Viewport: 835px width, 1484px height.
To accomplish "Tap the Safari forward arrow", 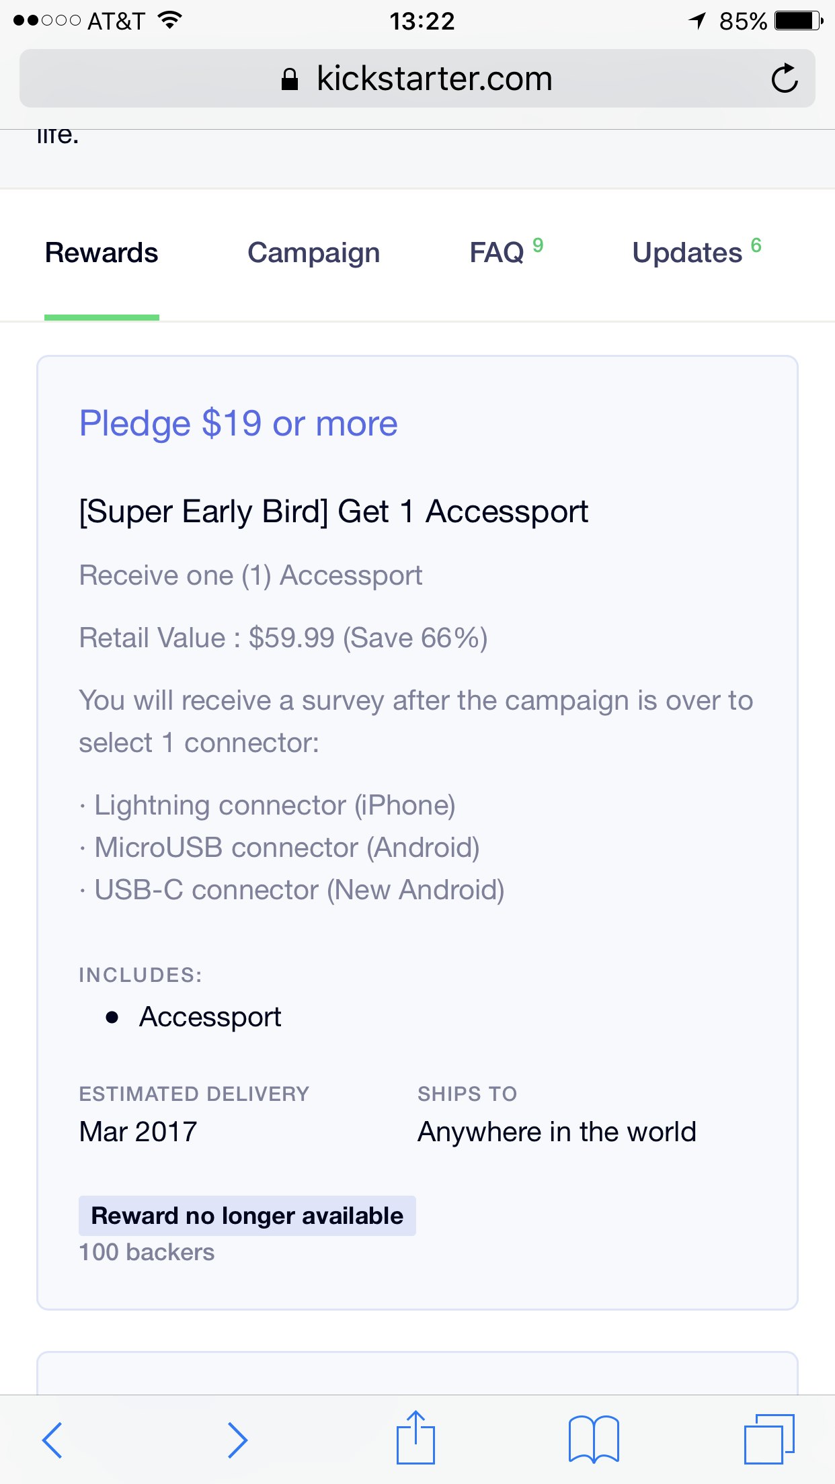I will tap(237, 1440).
